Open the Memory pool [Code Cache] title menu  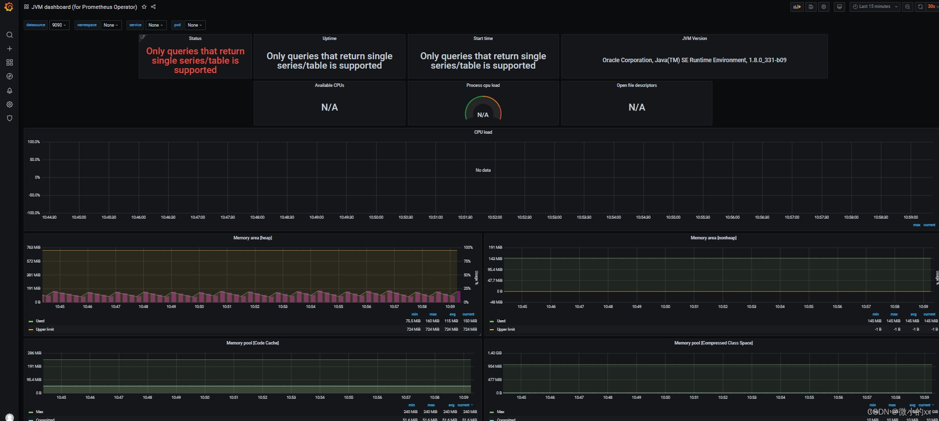pyautogui.click(x=252, y=343)
